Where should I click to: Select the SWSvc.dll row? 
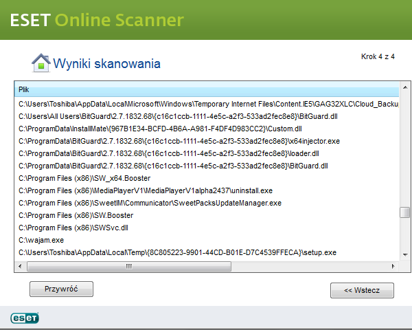pos(207,228)
